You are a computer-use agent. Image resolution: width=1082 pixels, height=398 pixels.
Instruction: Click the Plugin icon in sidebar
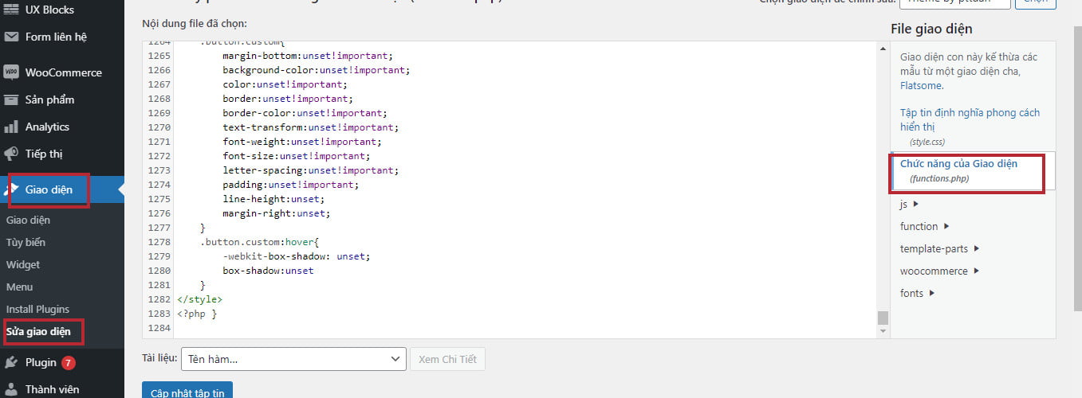click(11, 362)
